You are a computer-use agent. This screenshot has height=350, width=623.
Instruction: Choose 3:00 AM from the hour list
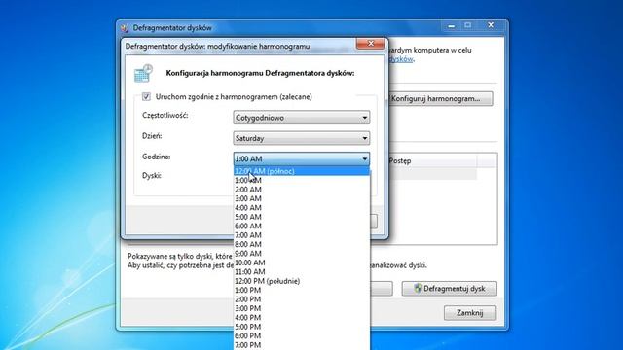(x=302, y=198)
